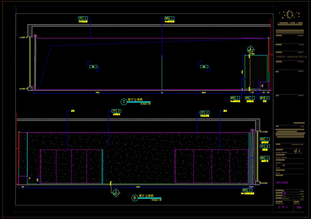The width and height of the screenshot is (311, 219).
Task: Select the magenta drawing title in title block
Action: click(282, 183)
